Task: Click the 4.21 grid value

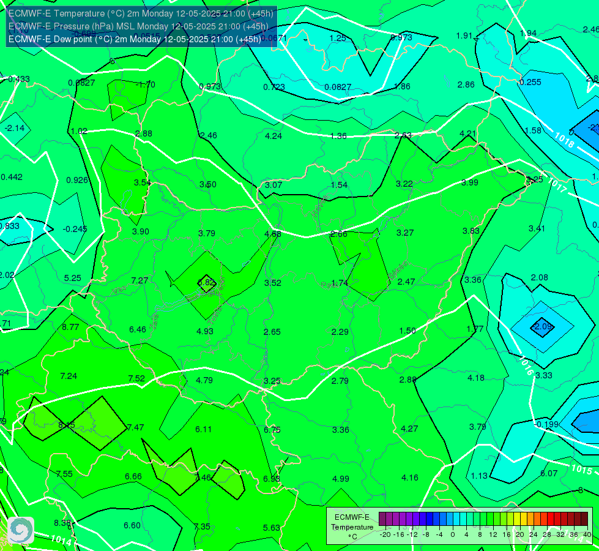Action: (x=467, y=133)
